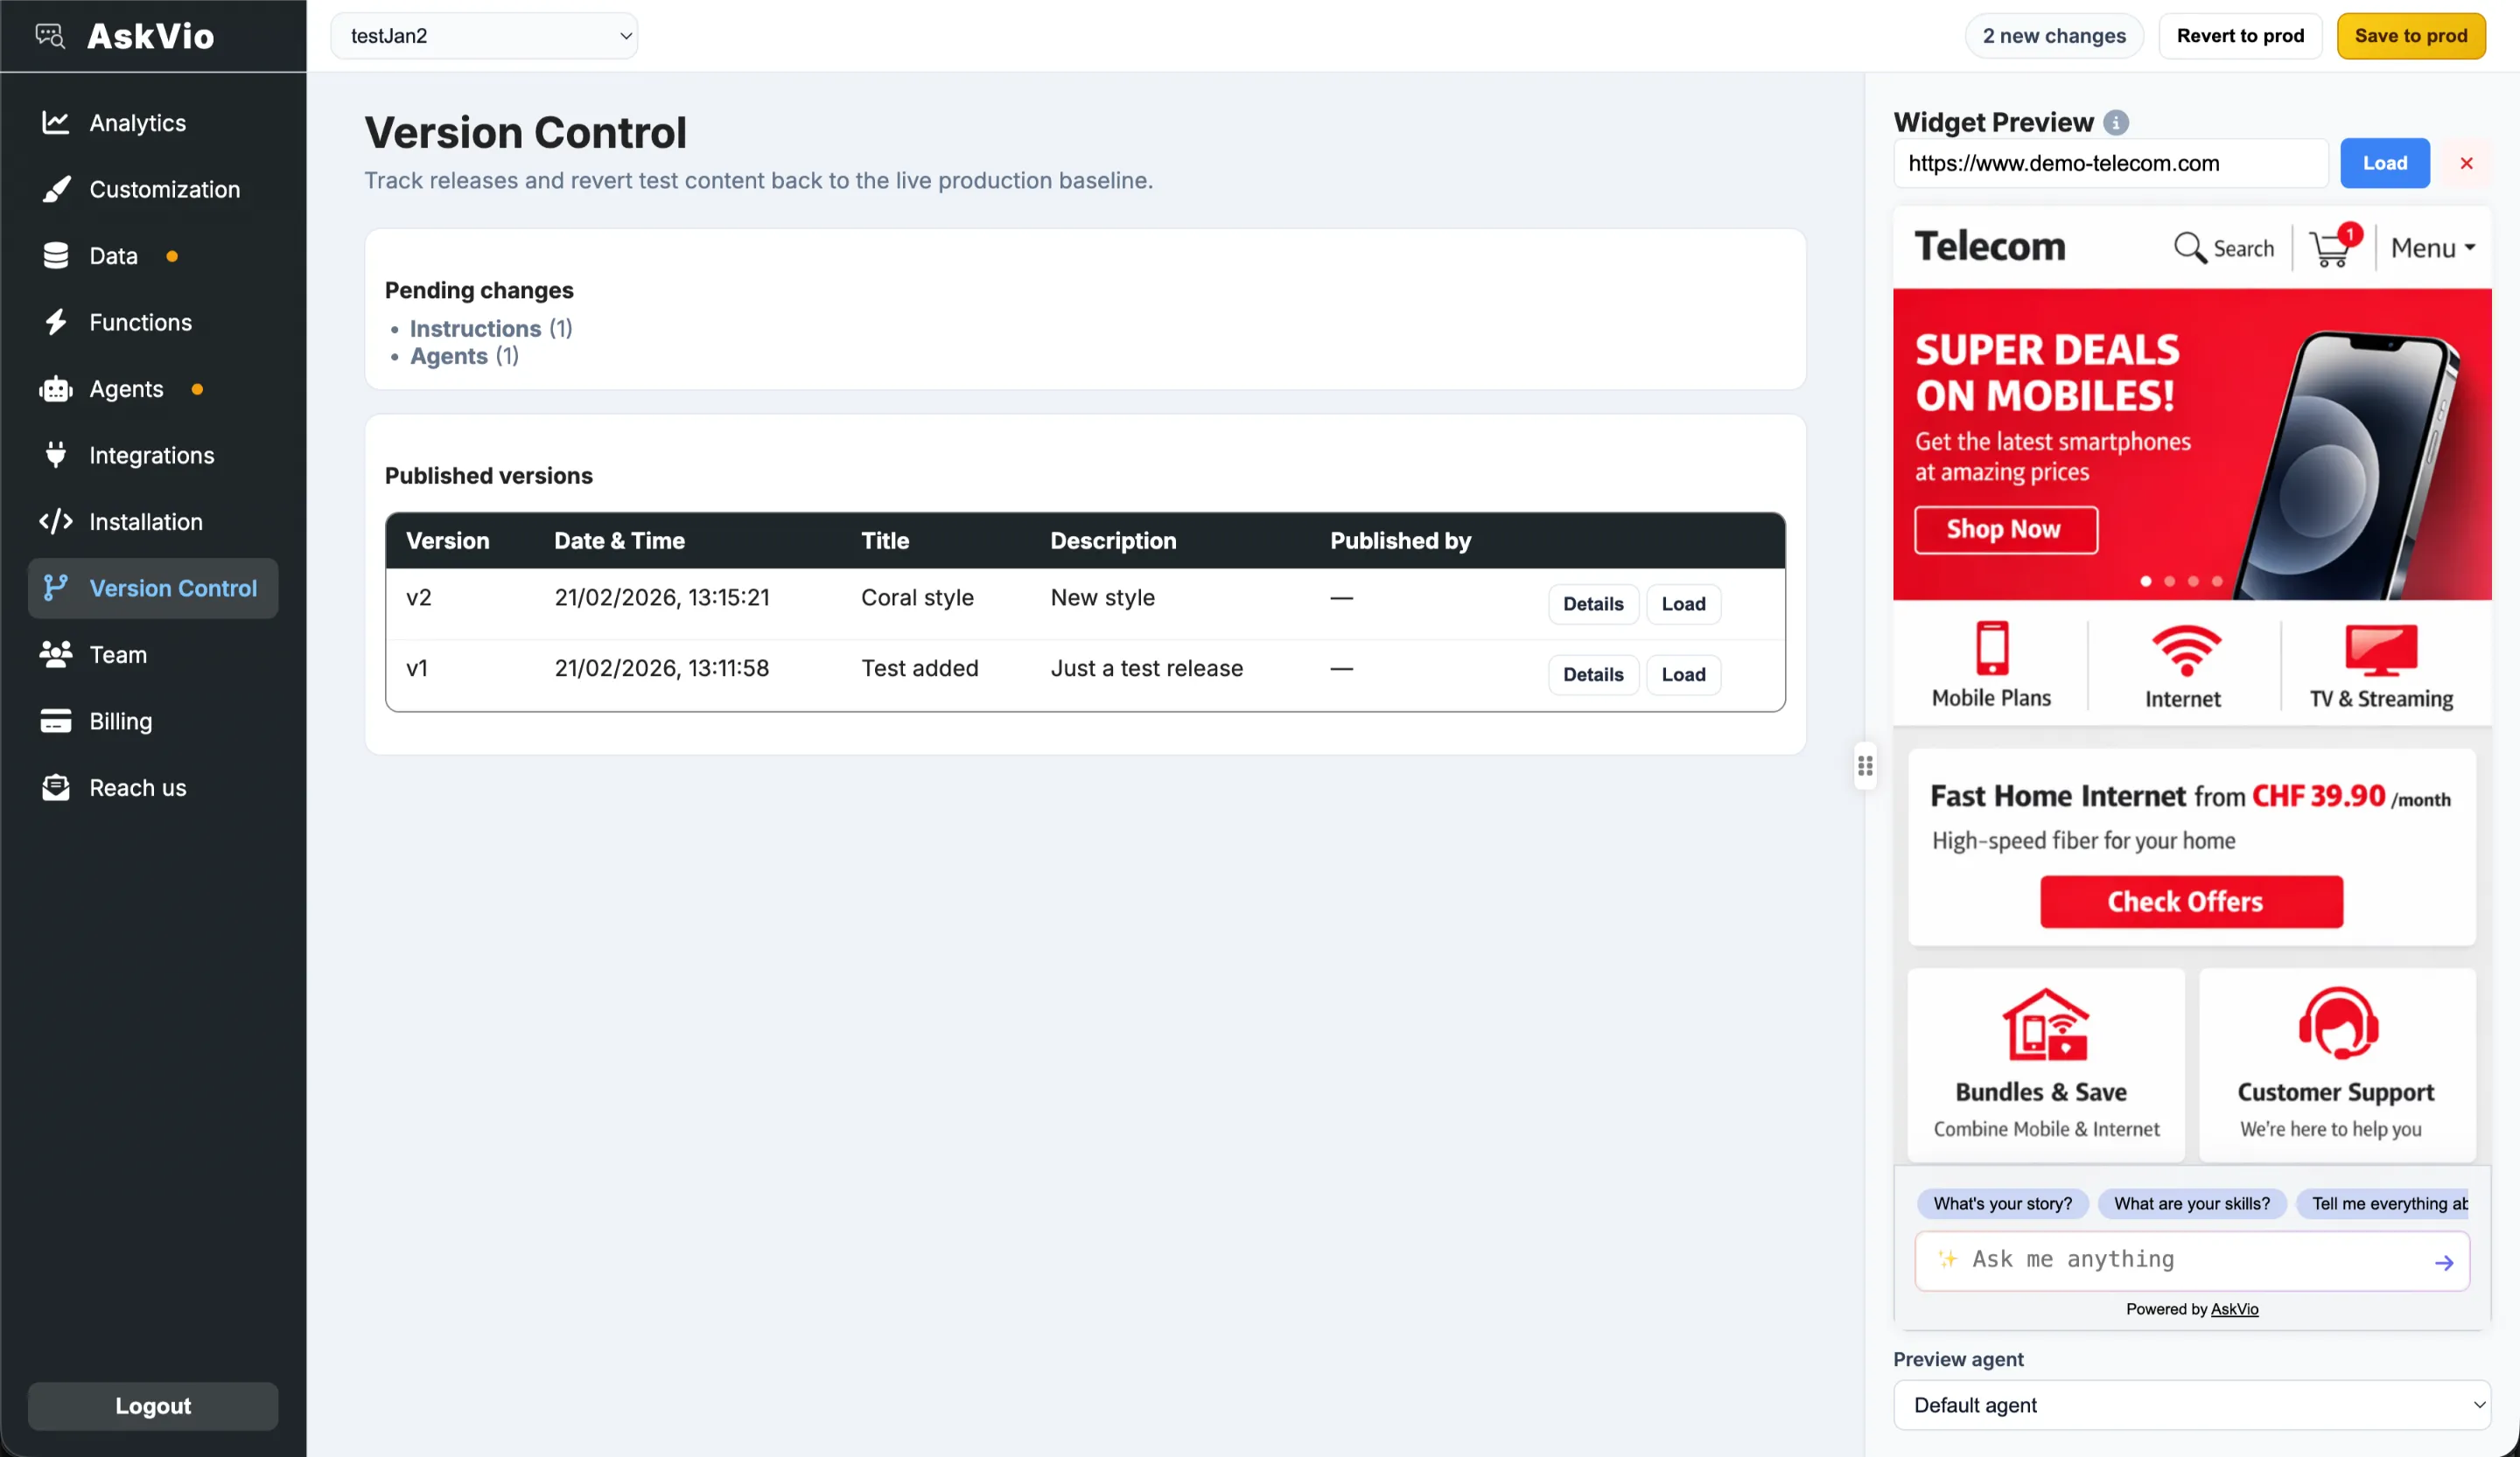Viewport: 2520px width, 1457px height.
Task: Click the second carousel dot in banner
Action: tap(2170, 582)
